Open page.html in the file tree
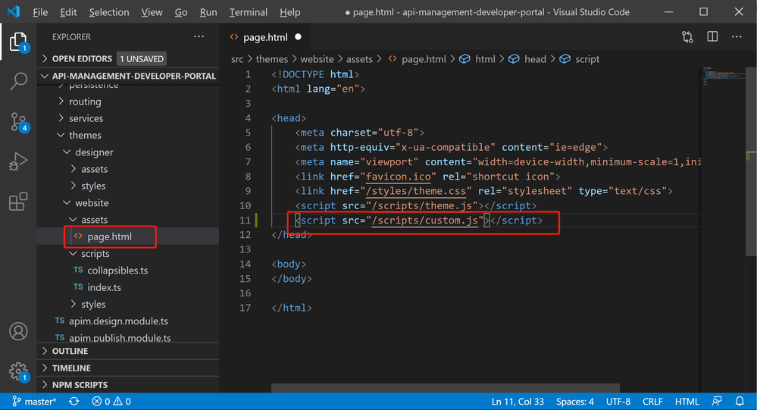 click(128, 236)
